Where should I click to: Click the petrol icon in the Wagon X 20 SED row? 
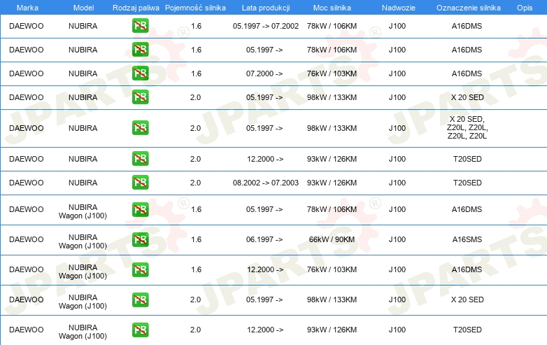(x=140, y=300)
